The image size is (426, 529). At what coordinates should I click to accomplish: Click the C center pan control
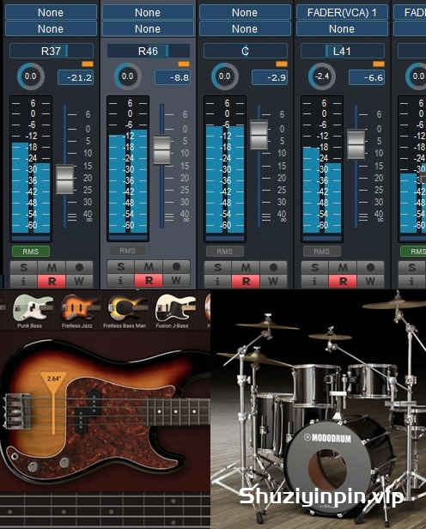[x=246, y=51]
